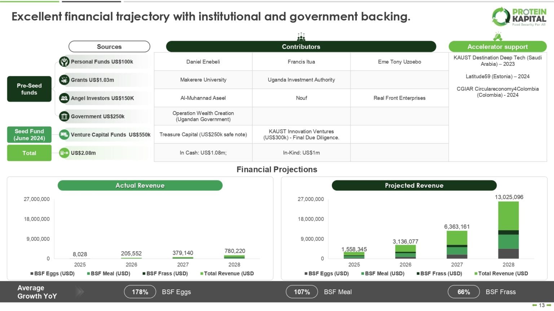The height and width of the screenshot is (311, 554).
Task: Click the 178% BSF Eggs growth badge
Action: (x=140, y=292)
